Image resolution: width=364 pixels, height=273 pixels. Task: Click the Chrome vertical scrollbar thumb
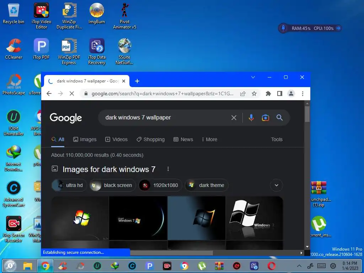coord(307,114)
